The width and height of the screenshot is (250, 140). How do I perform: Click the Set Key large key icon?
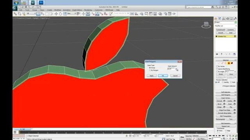tap(182, 137)
